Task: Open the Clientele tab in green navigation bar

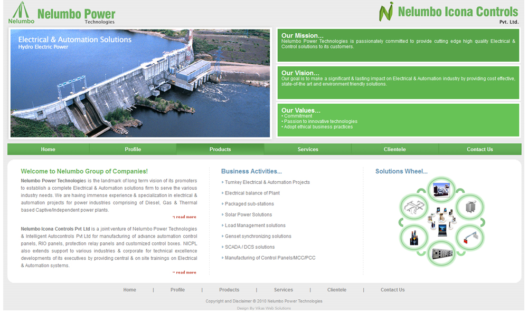Action: click(x=394, y=149)
